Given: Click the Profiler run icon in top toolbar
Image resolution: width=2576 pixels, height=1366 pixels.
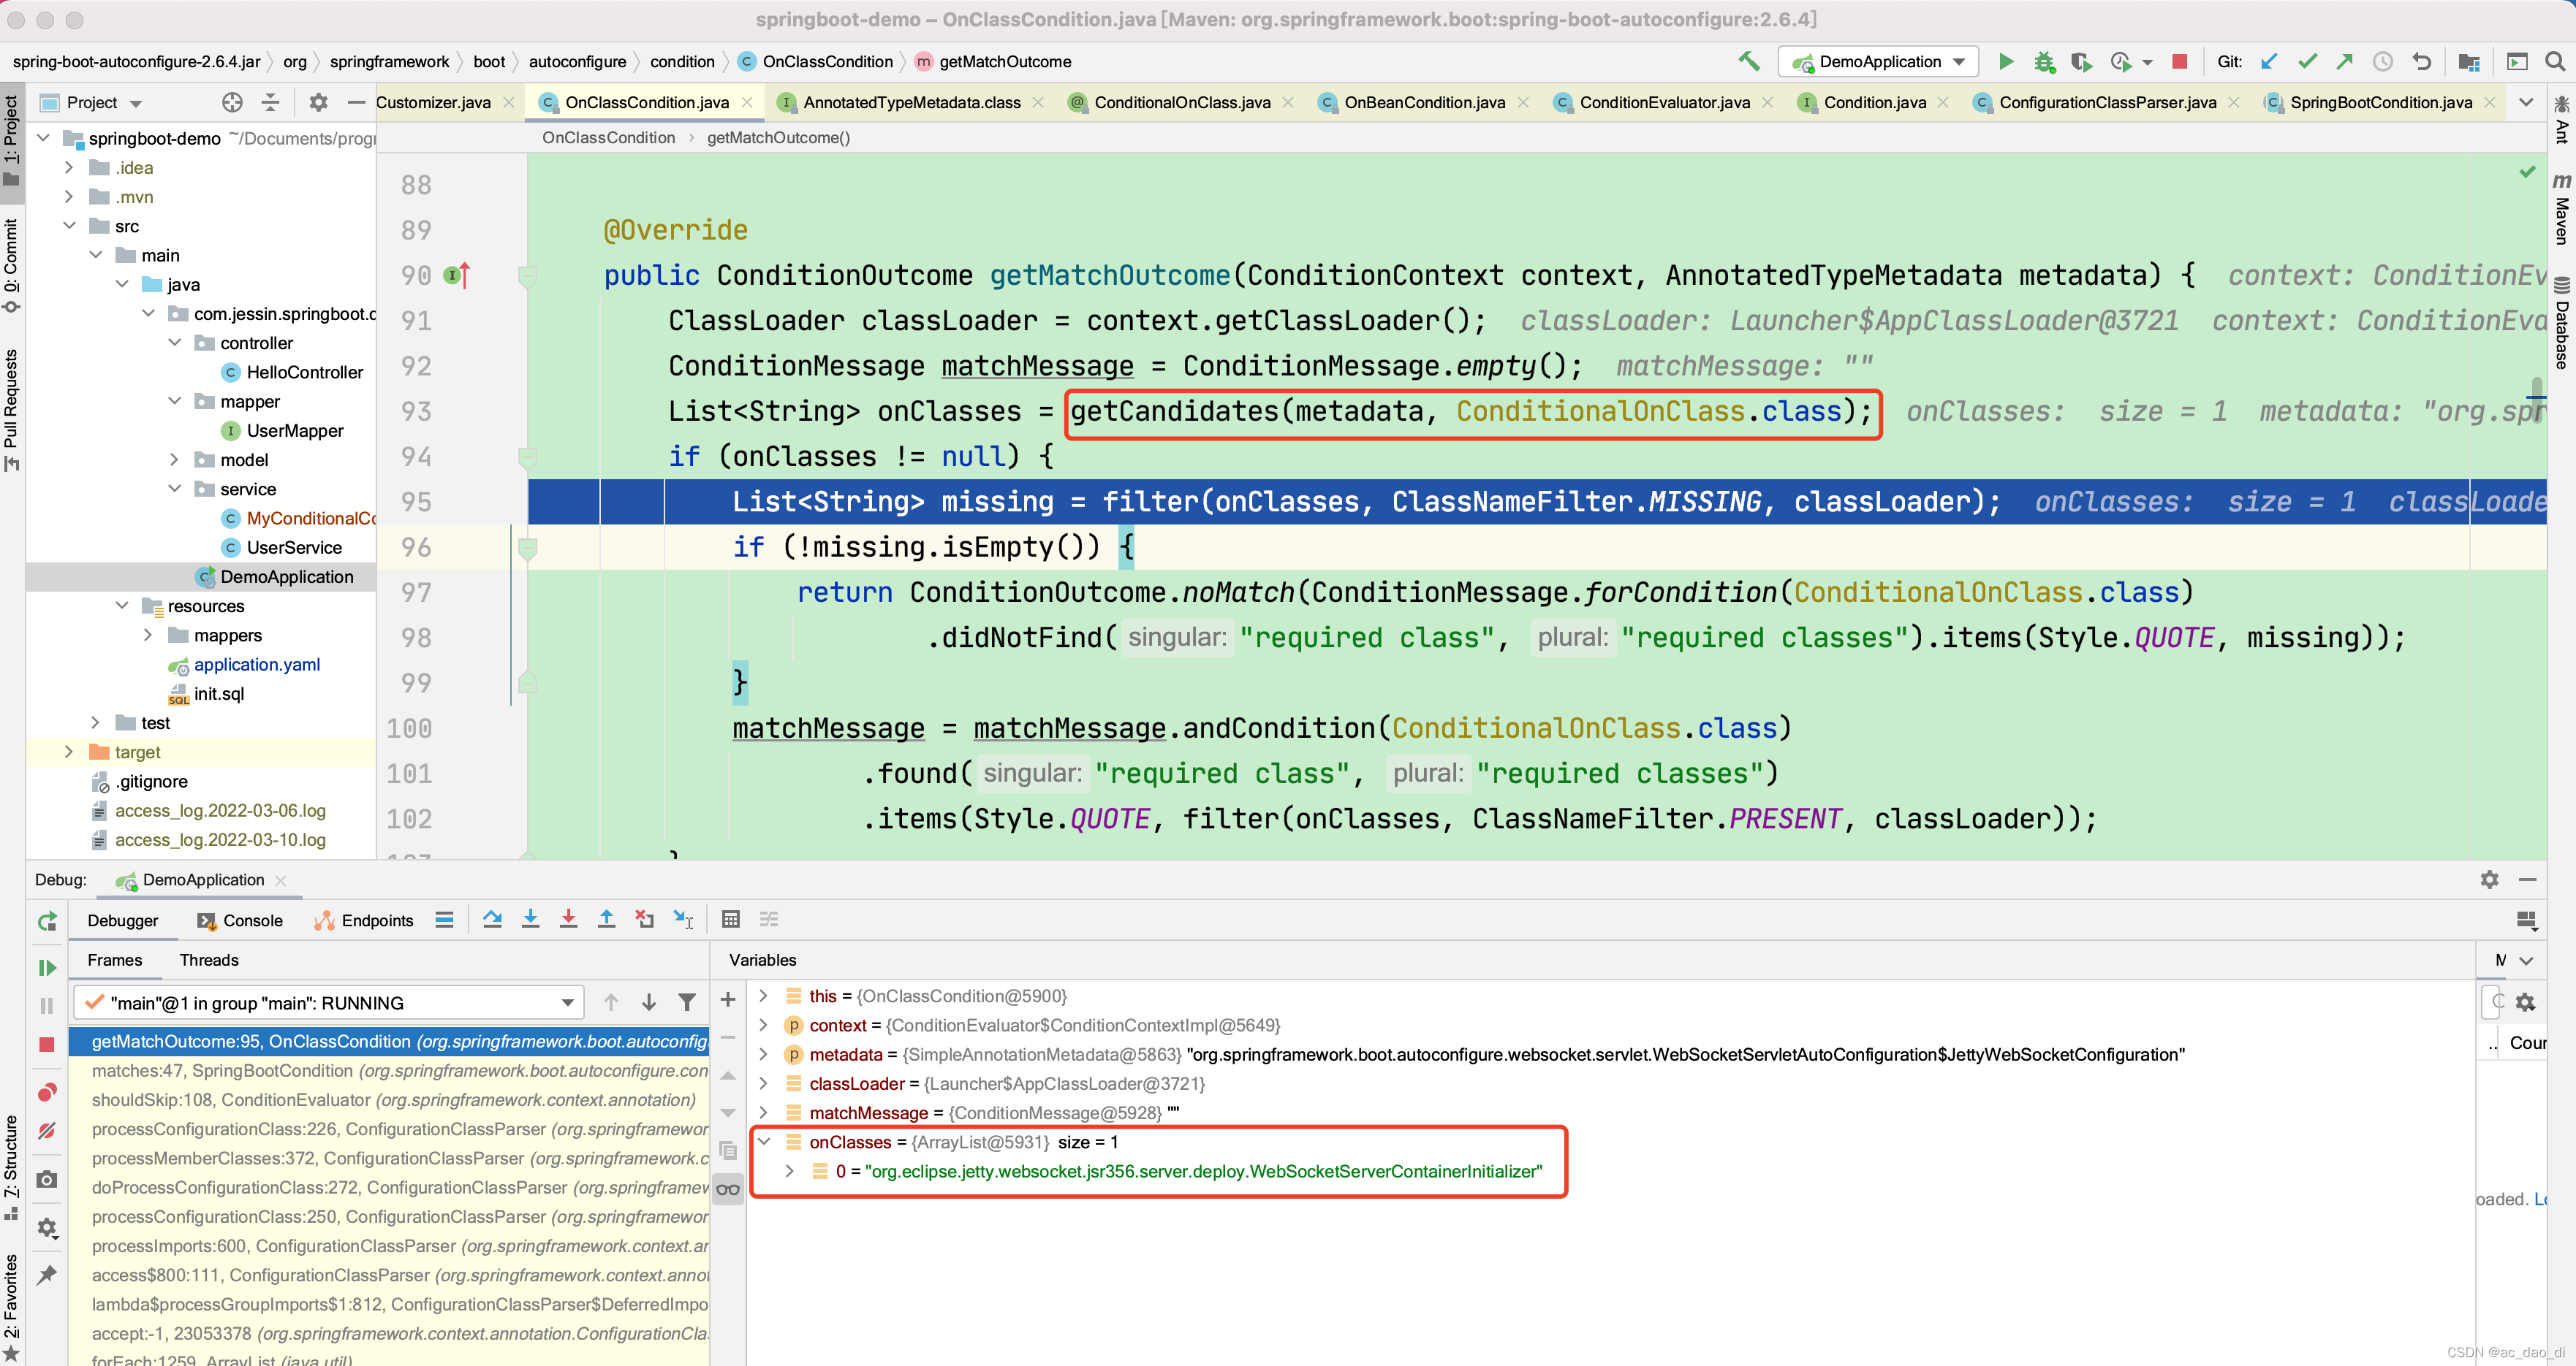Looking at the screenshot, I should [x=2121, y=61].
